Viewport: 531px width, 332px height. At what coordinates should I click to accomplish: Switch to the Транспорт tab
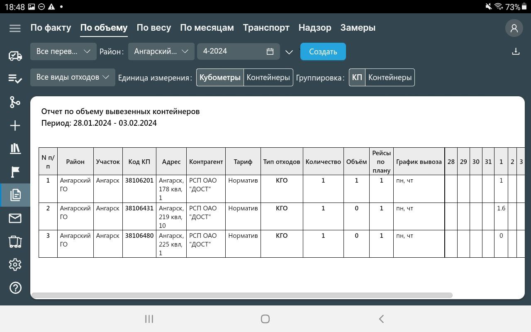click(266, 28)
